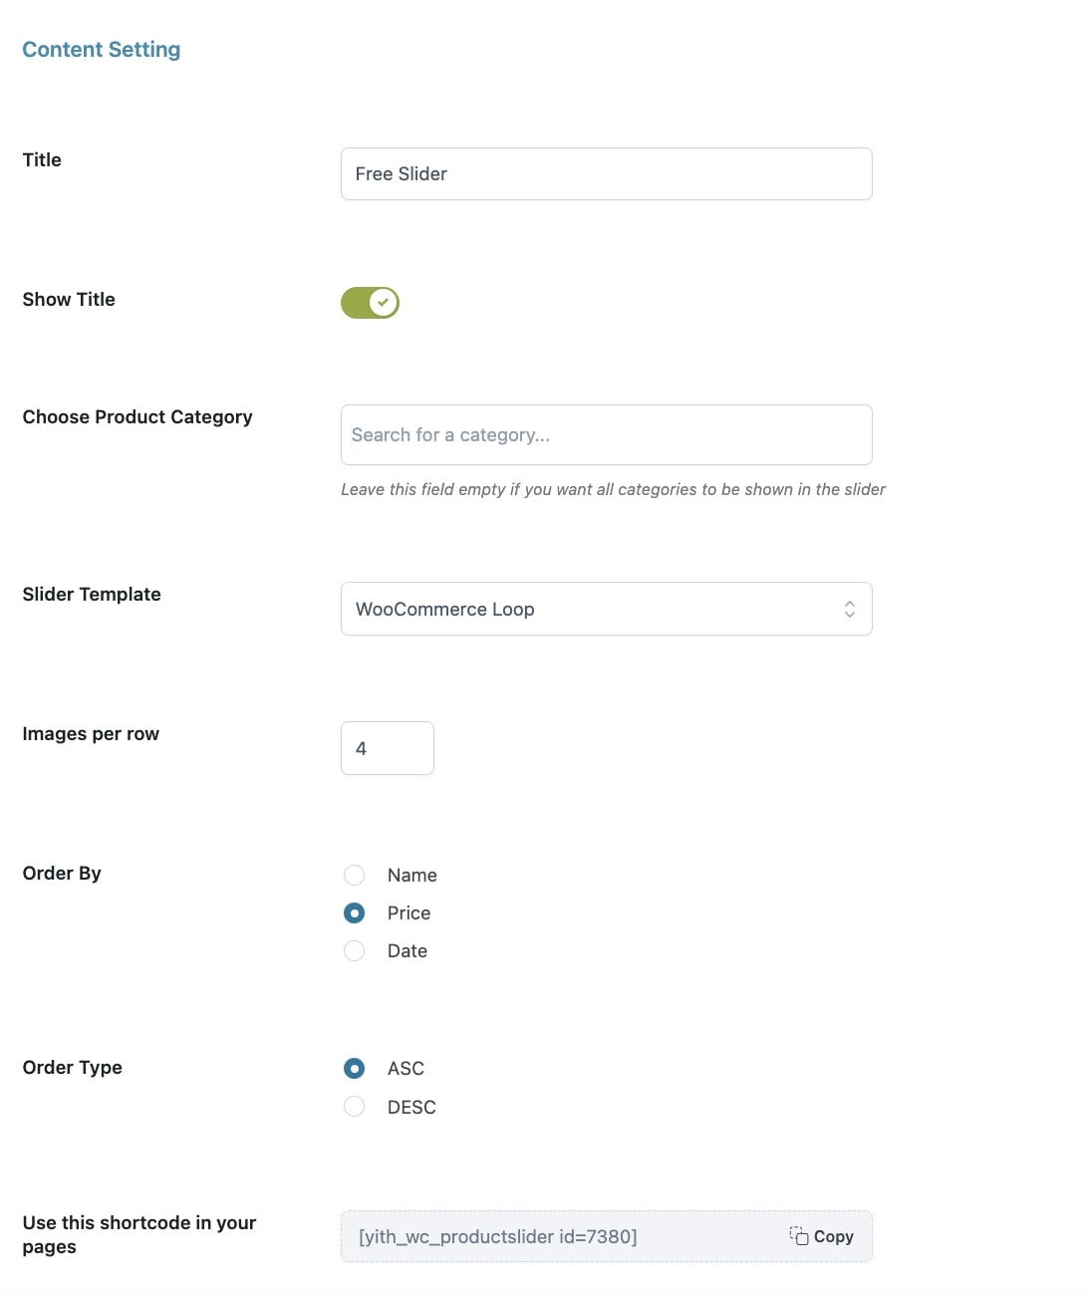Image resolution: width=1088 pixels, height=1293 pixels.
Task: Select the DESC order type
Action: coord(354,1106)
